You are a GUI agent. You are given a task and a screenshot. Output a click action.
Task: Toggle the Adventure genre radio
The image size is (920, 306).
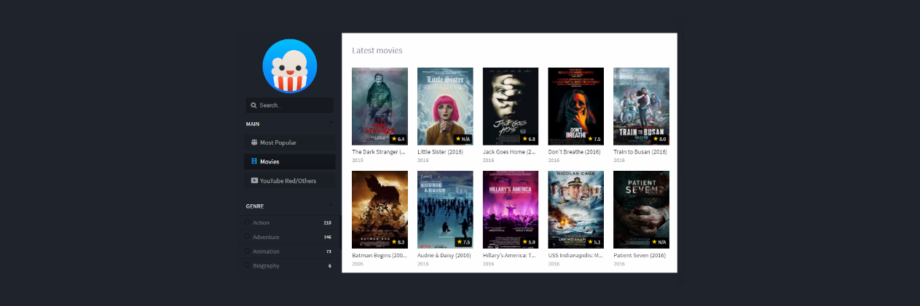248,237
